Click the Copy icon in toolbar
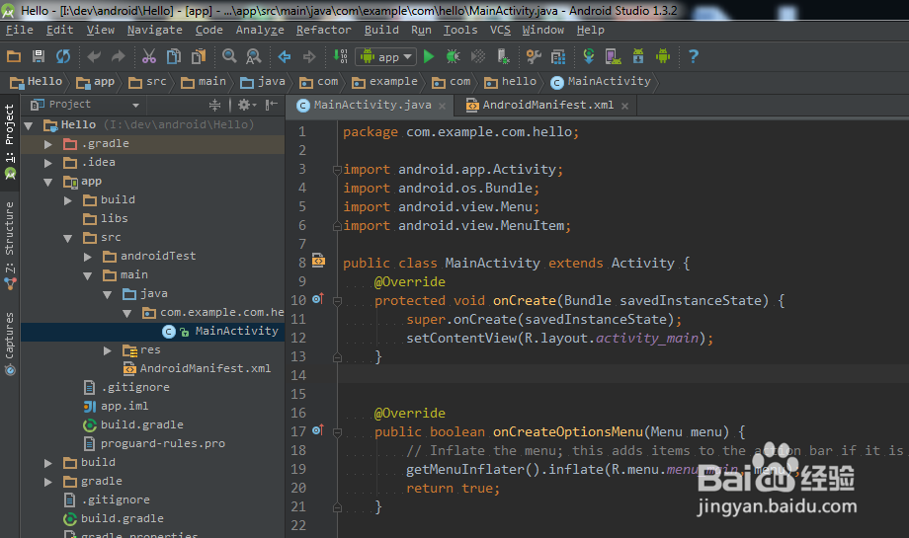This screenshot has height=538, width=909. [173, 56]
